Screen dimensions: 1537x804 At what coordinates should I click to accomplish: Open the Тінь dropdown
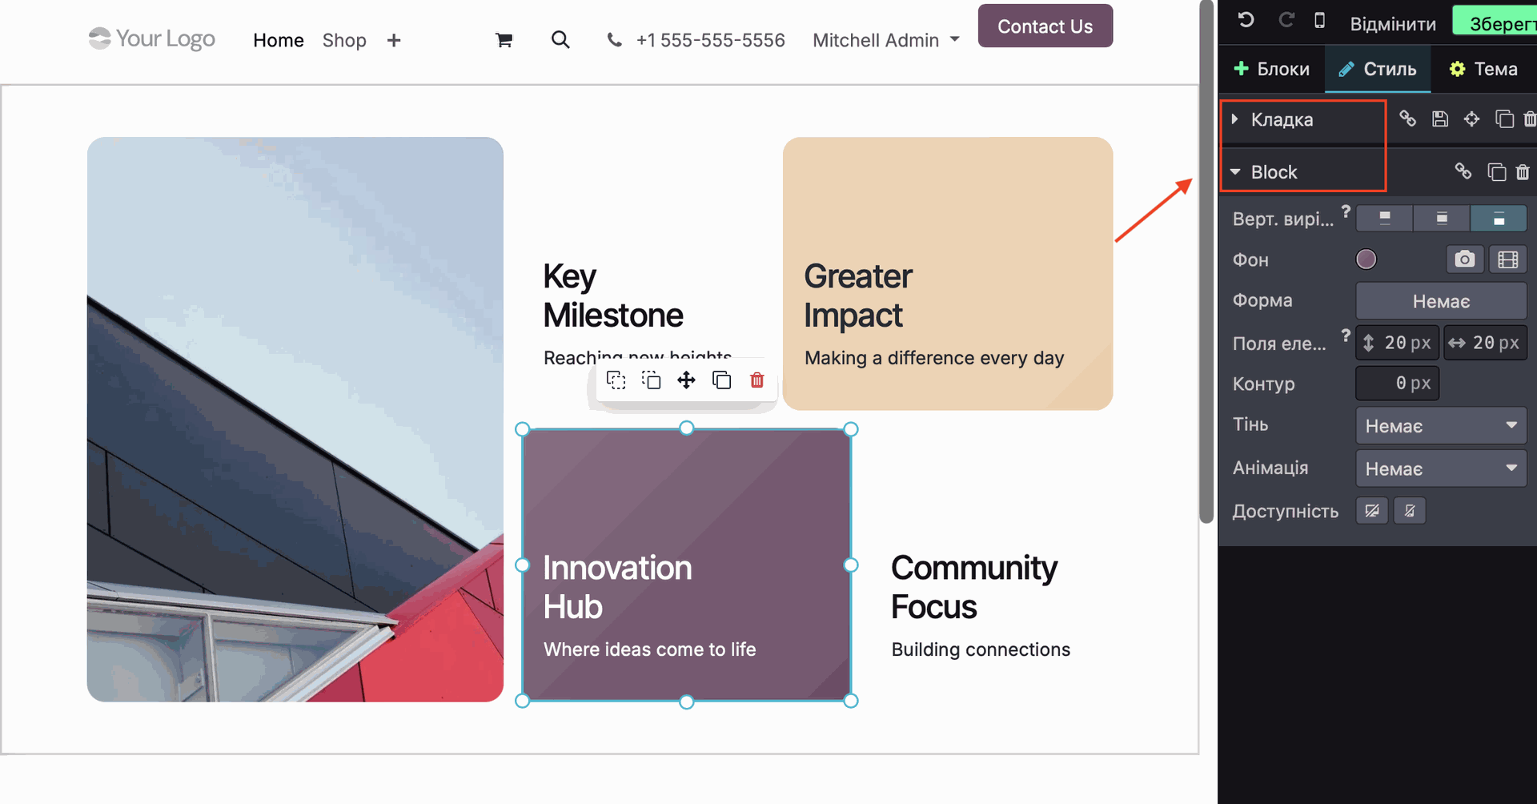(1440, 425)
